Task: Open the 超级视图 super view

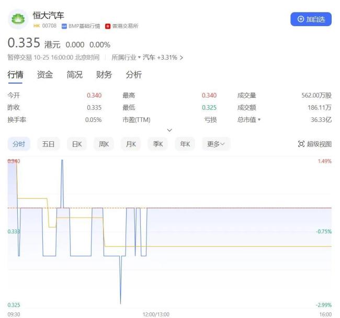Action: (315, 144)
